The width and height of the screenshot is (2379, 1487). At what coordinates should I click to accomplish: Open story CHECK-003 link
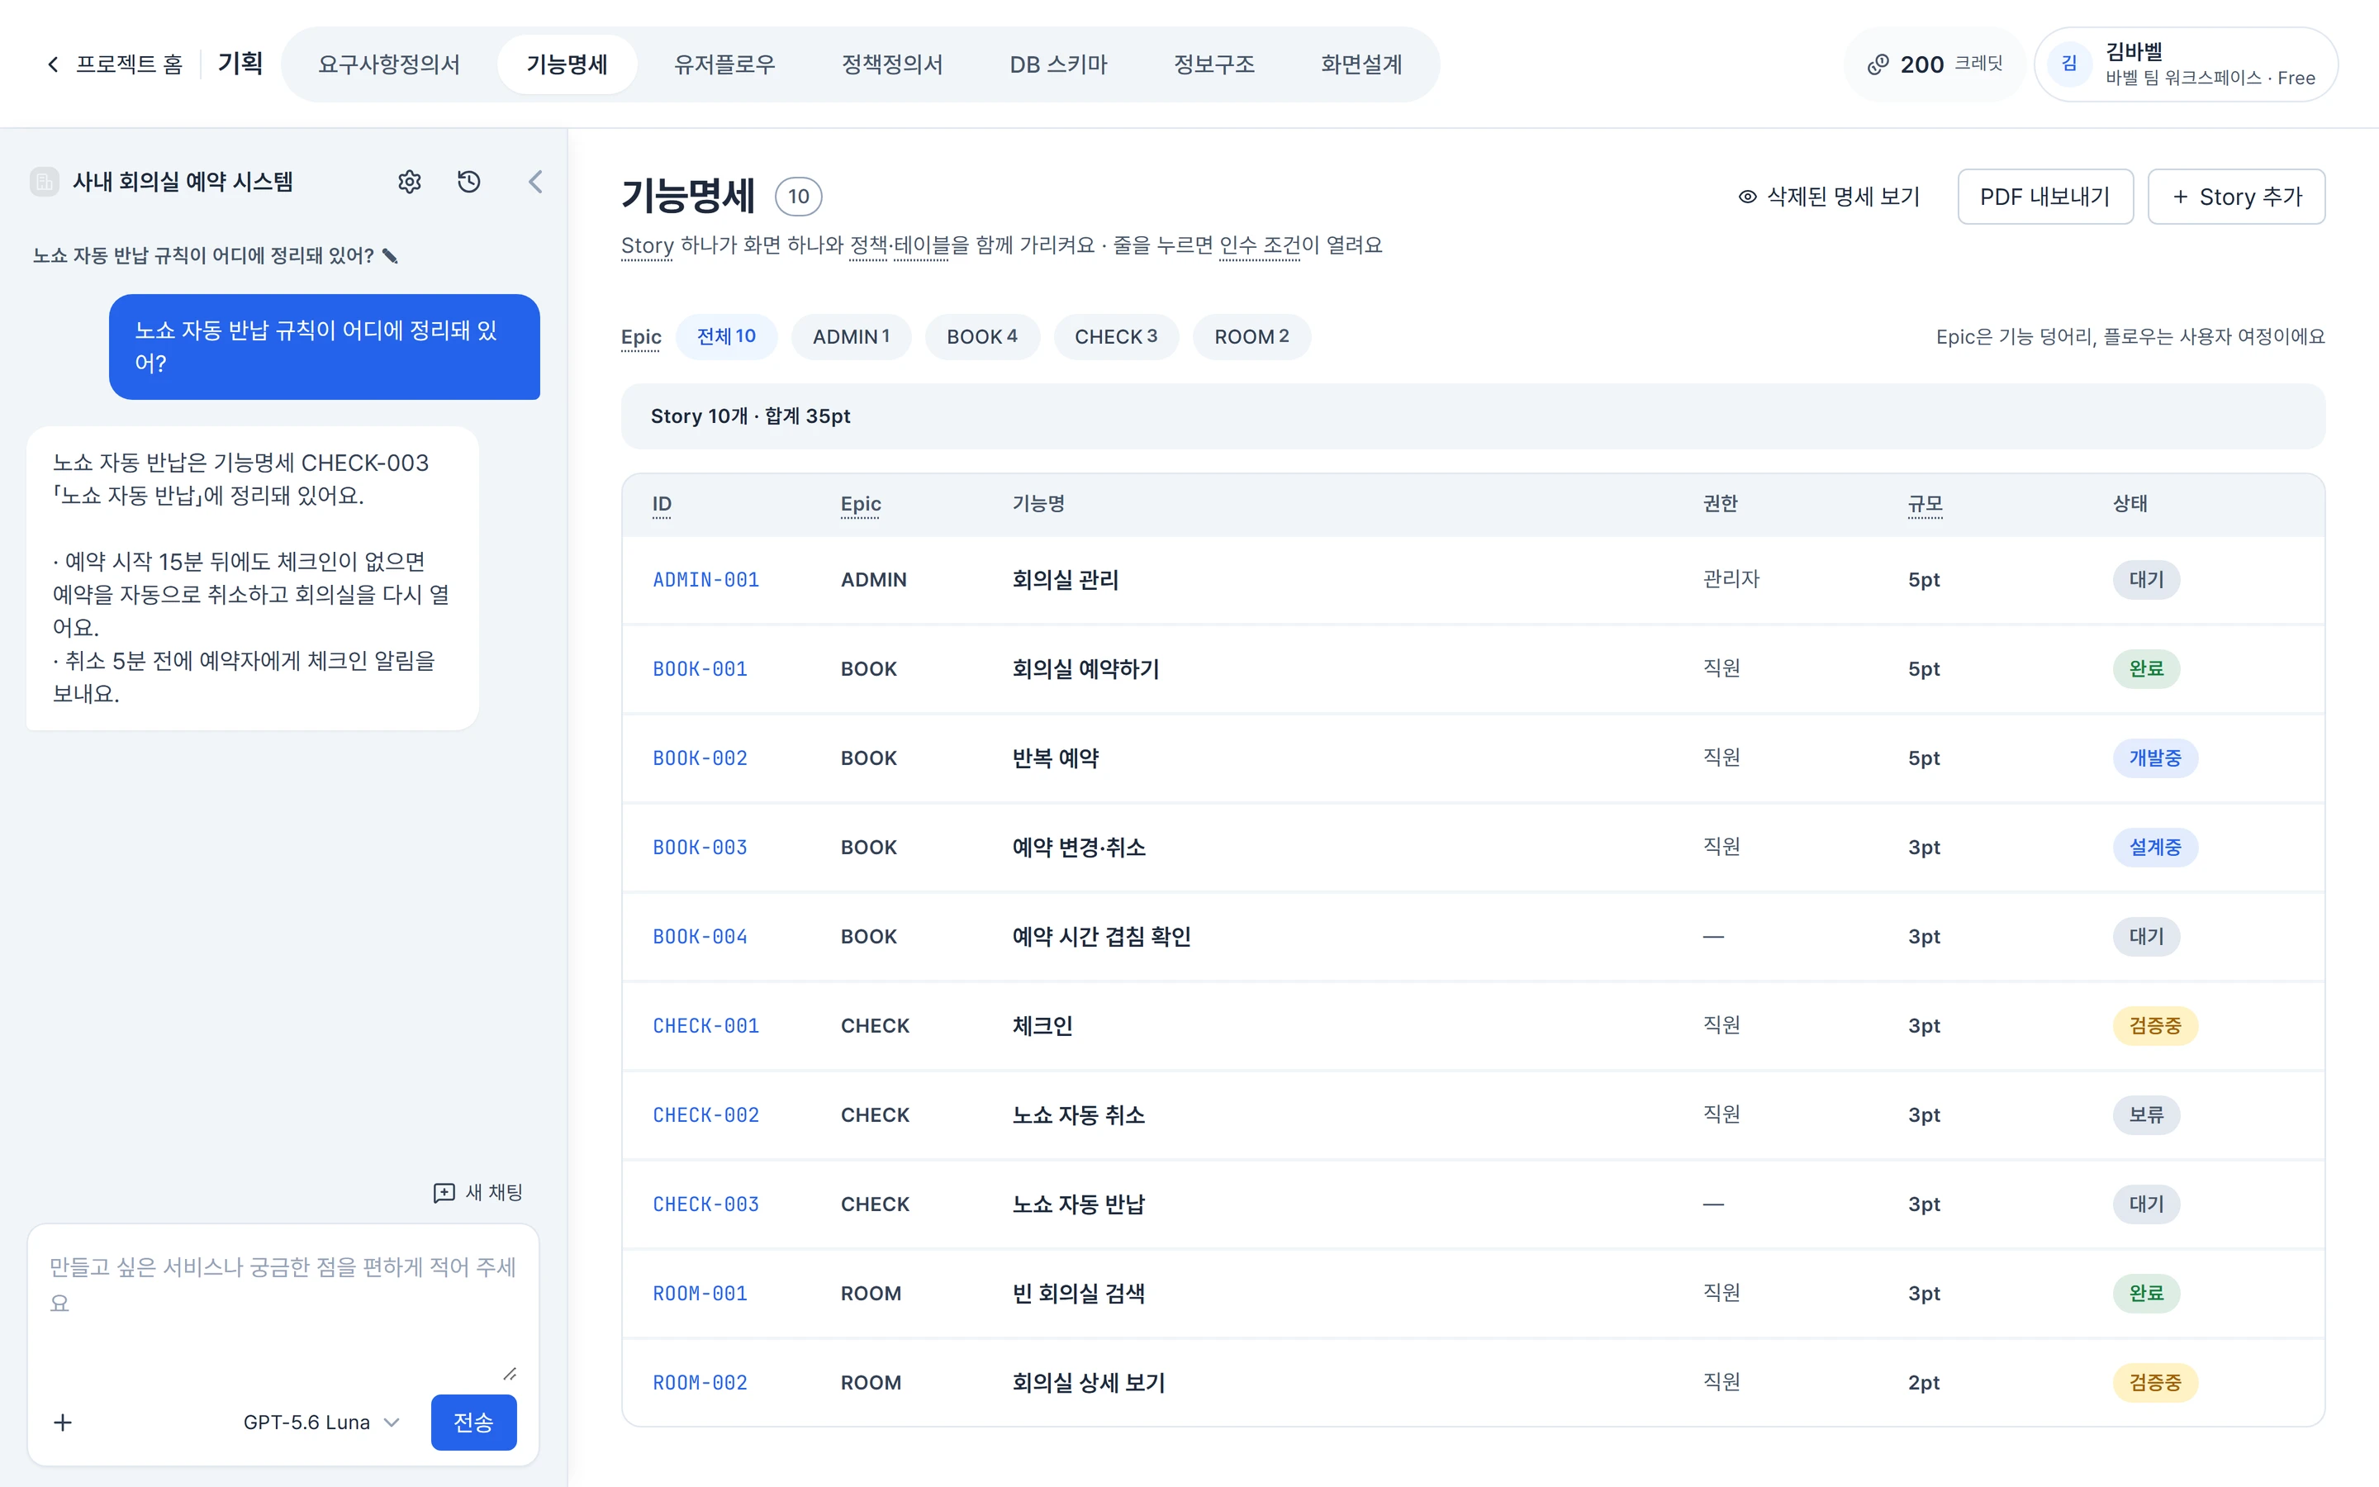tap(705, 1204)
